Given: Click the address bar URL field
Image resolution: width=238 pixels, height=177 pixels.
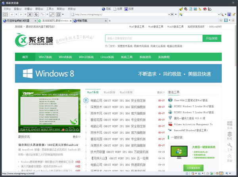Looking at the screenshot, I should [x=121, y=15].
